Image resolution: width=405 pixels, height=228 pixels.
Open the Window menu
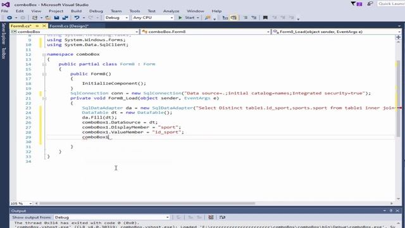click(x=196, y=11)
